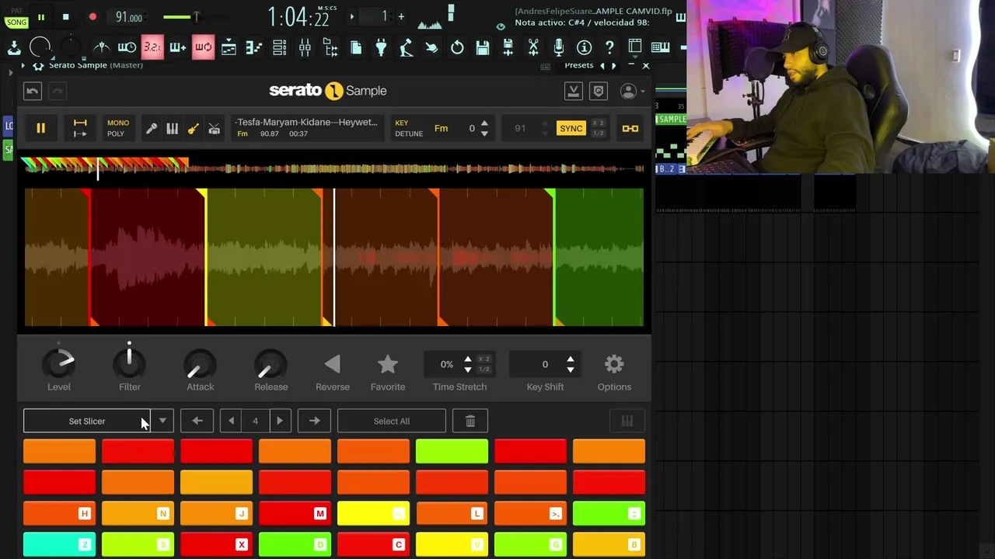Image resolution: width=995 pixels, height=559 pixels.
Task: Adjust the Filter knob
Action: pos(130,363)
